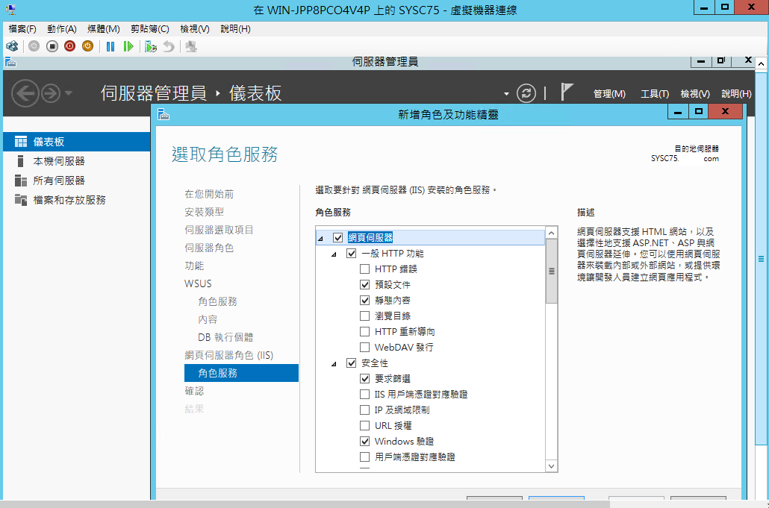Uncheck the Windows 驗證 checkbox

[x=364, y=442]
